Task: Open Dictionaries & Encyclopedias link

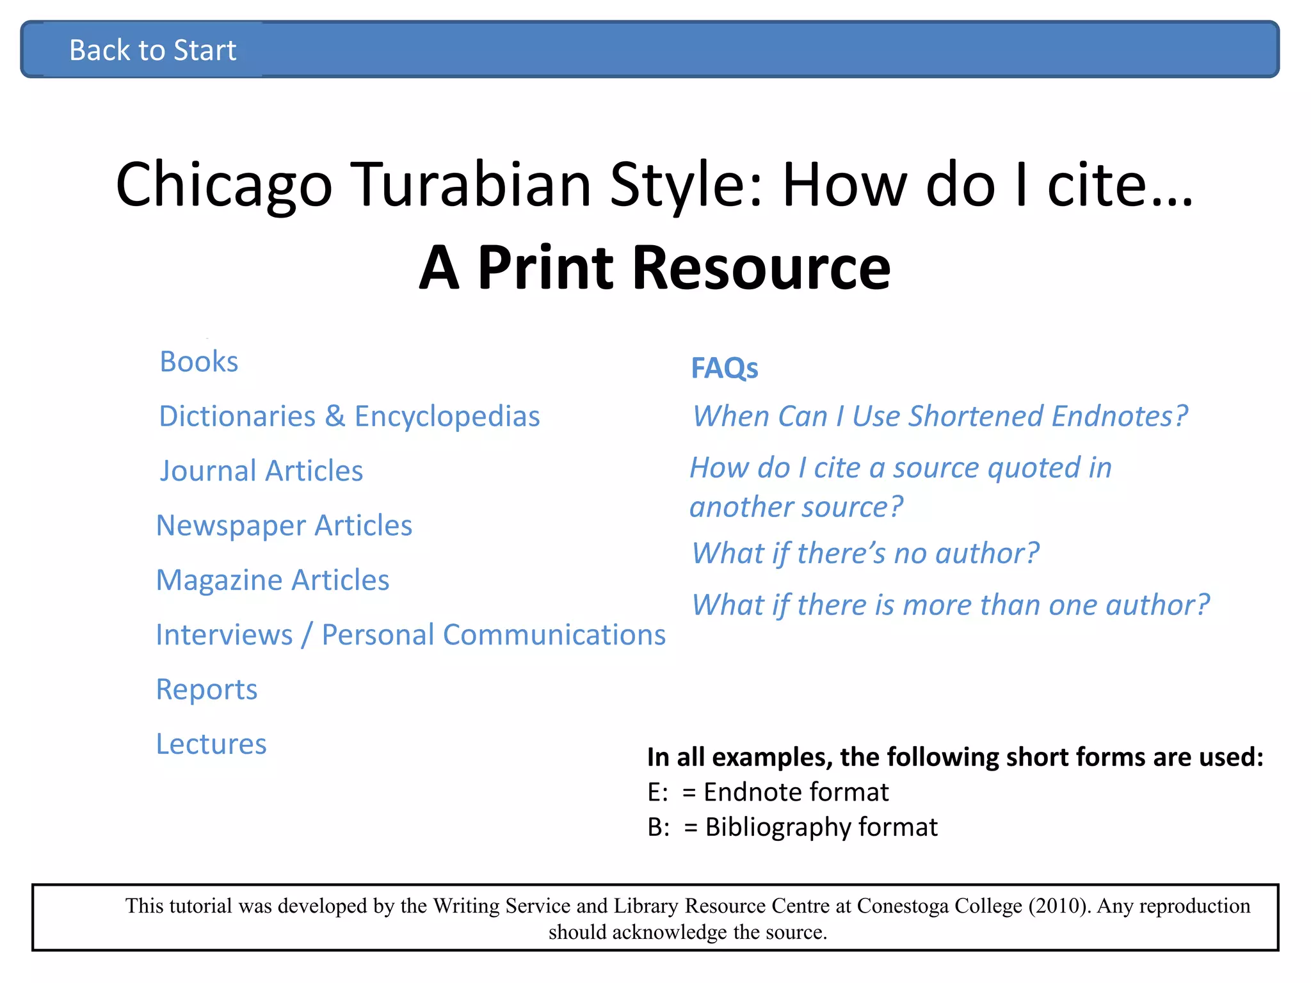Action: pos(350,416)
